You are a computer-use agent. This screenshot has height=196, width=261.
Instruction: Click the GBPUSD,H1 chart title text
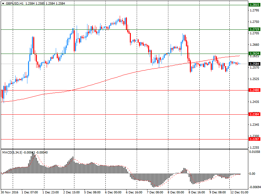point(15,4)
